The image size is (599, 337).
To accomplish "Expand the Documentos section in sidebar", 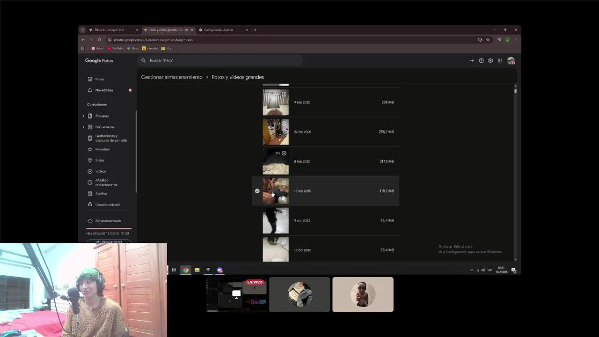I will click(x=84, y=127).
